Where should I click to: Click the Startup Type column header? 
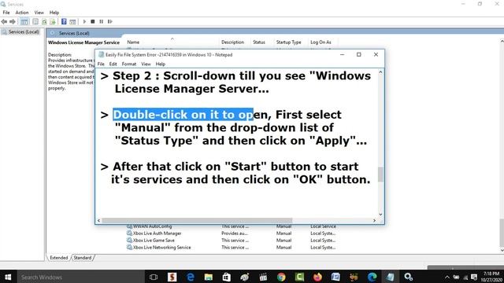[x=289, y=42]
